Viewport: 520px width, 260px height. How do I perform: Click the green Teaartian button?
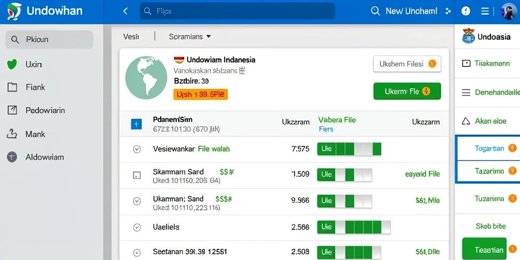pos(484,250)
